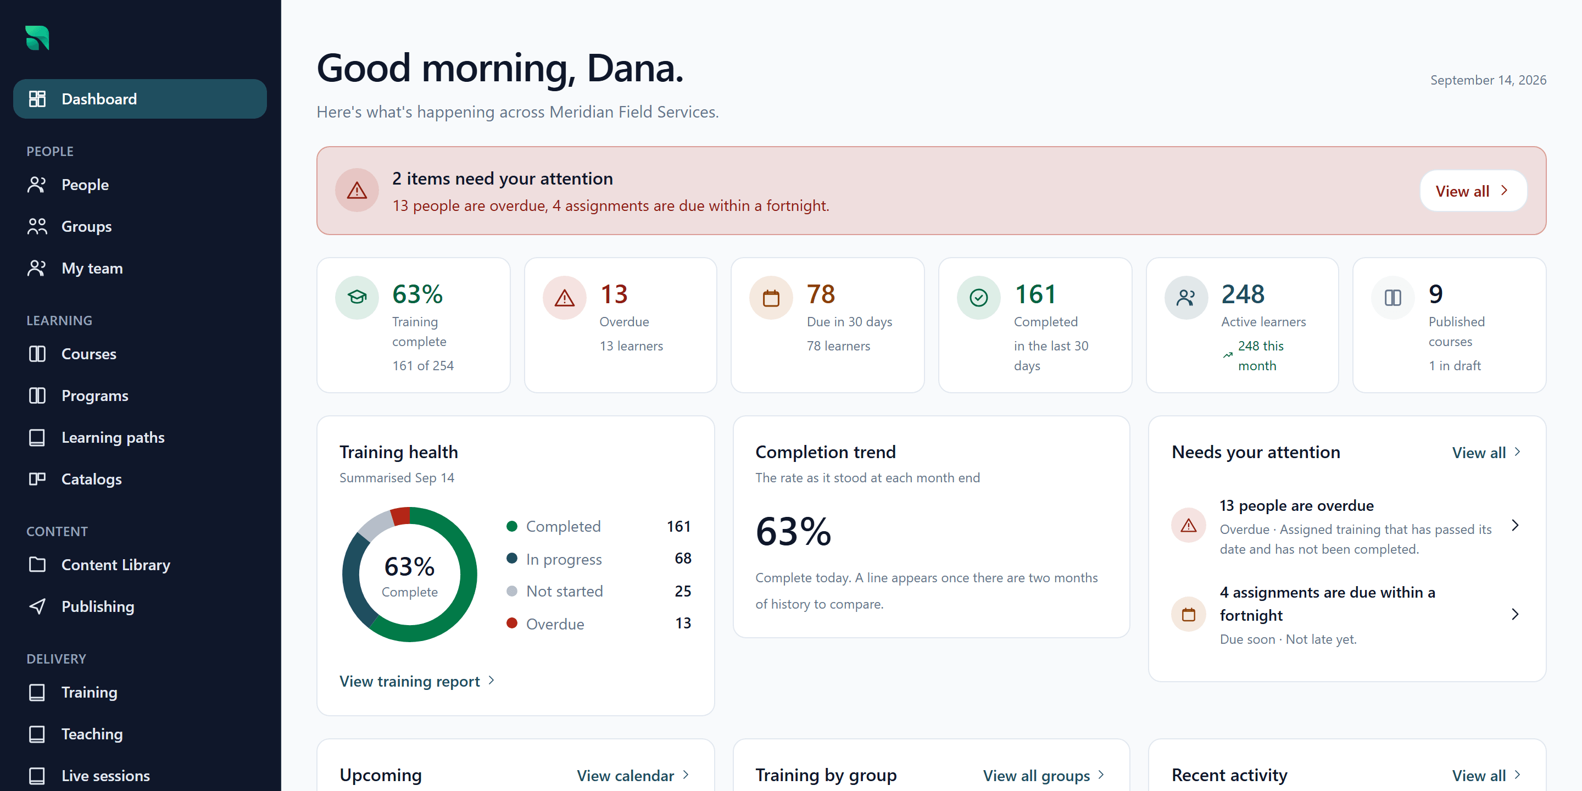
Task: Click the green leaf app logo
Action: [37, 38]
